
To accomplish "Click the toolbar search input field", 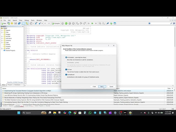I will point(160,23).
